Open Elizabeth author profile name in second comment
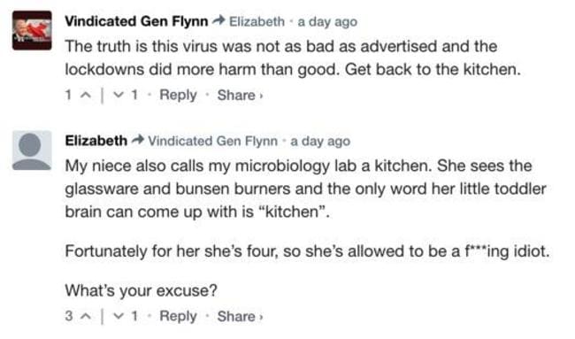This screenshot has height=339, width=575. click(x=96, y=141)
